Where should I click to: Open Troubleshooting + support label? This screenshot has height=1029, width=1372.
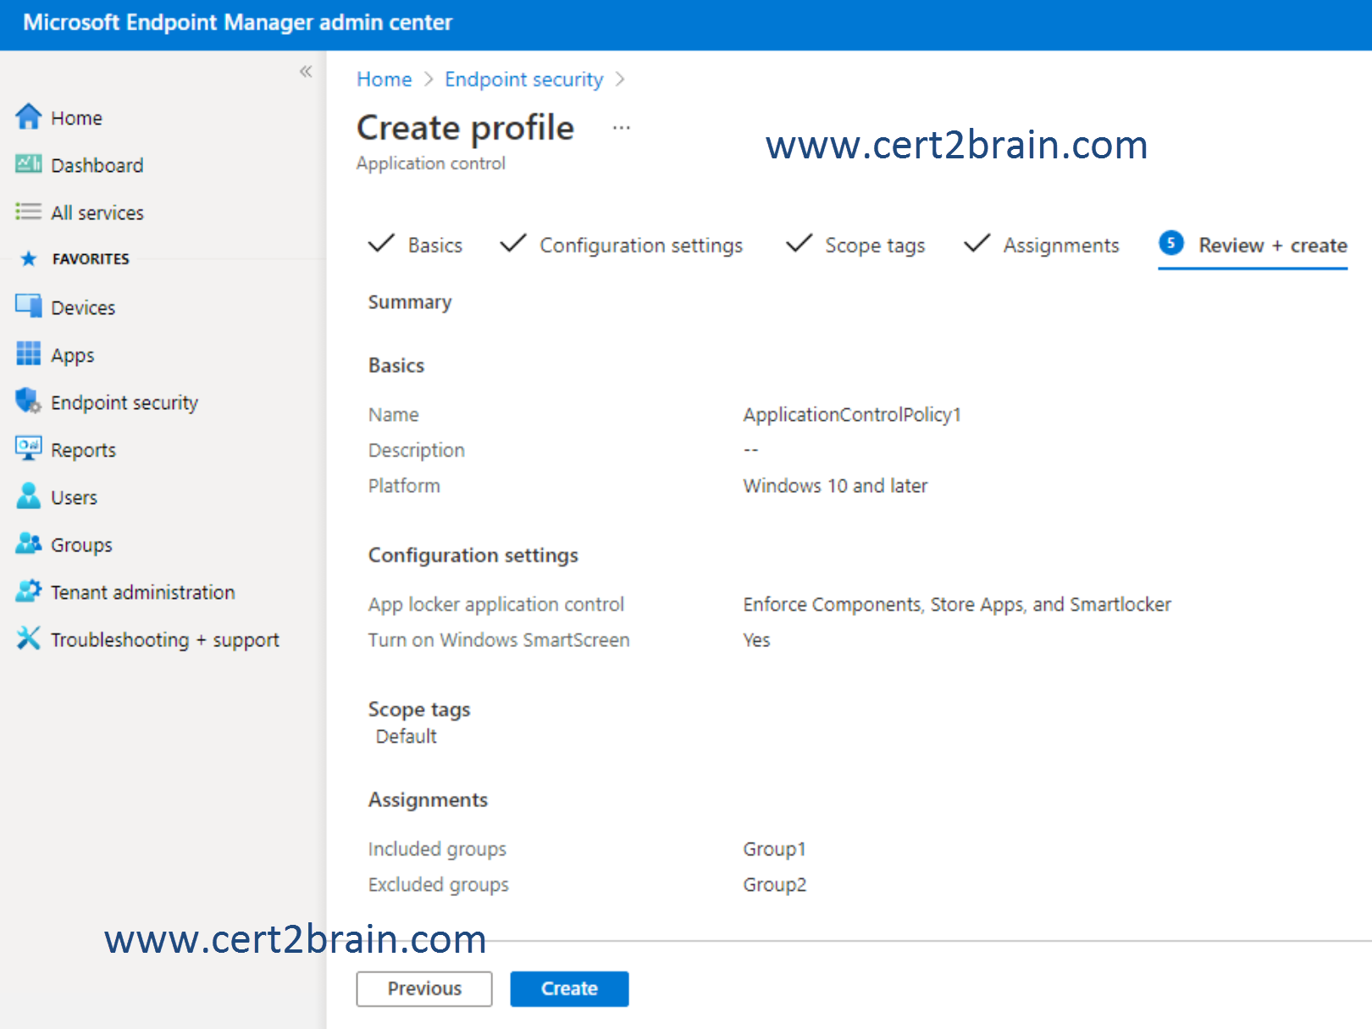(165, 640)
